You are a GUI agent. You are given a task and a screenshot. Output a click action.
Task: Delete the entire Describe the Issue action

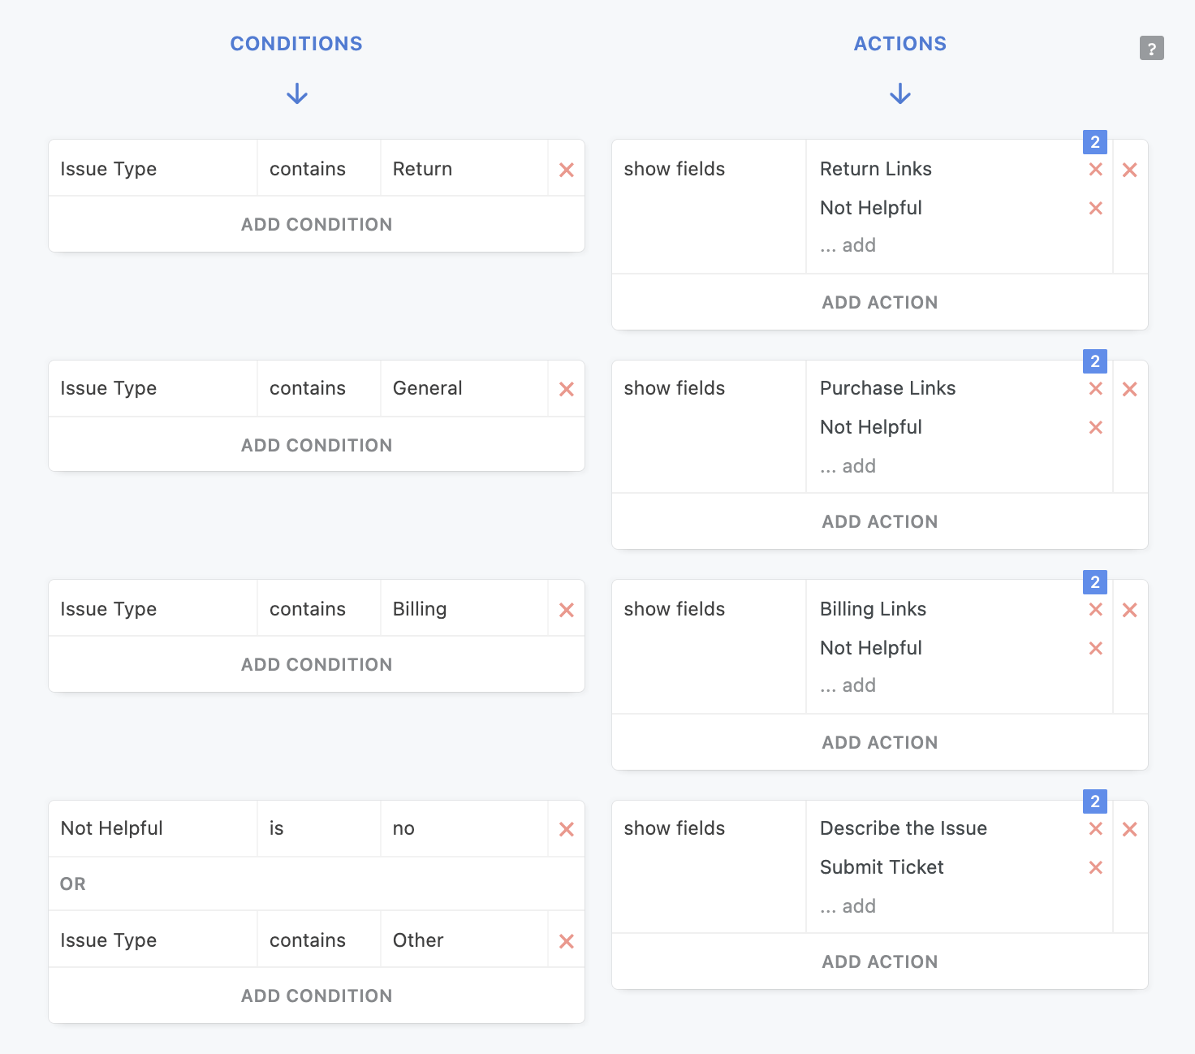point(1129,829)
